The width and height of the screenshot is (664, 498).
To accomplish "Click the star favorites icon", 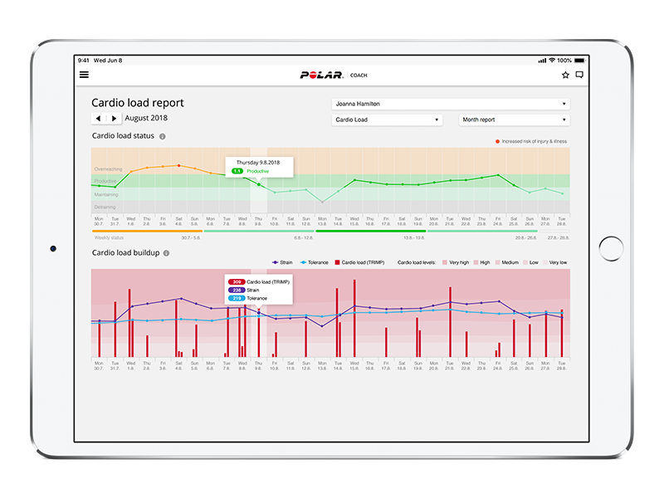I will click(565, 75).
